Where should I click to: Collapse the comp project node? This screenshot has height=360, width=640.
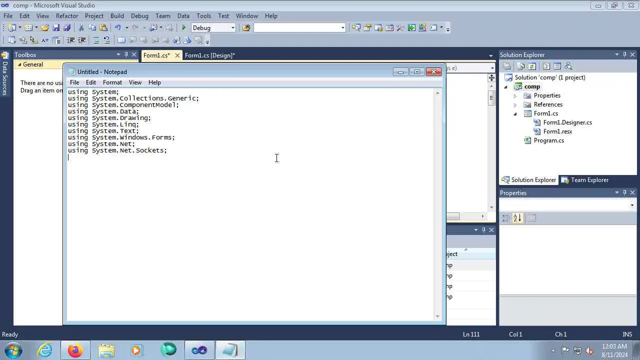coord(506,86)
